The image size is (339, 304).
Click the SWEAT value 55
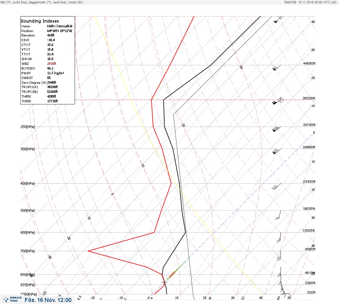coord(49,78)
